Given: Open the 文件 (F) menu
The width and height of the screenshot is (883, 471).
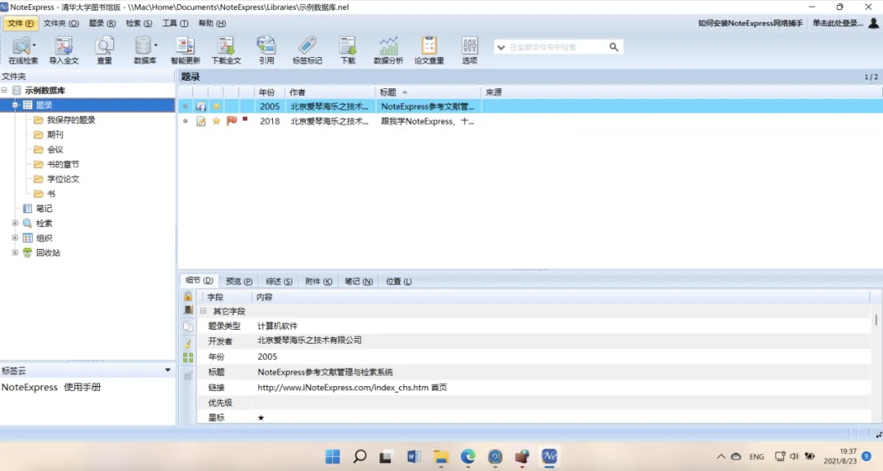Looking at the screenshot, I should click(20, 23).
